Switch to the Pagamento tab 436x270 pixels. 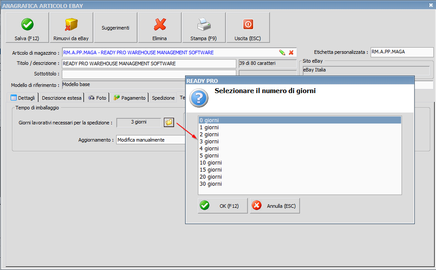point(129,98)
